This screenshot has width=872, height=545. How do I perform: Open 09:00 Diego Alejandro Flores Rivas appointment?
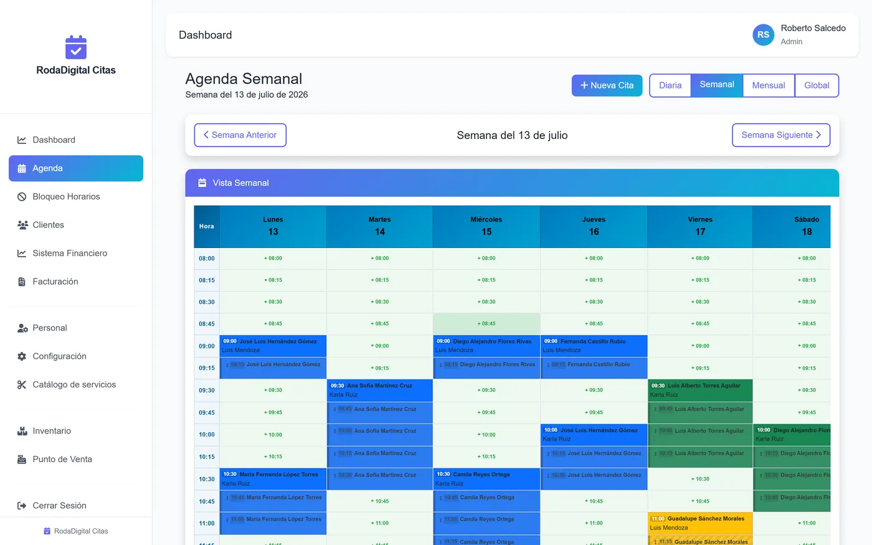pos(486,346)
